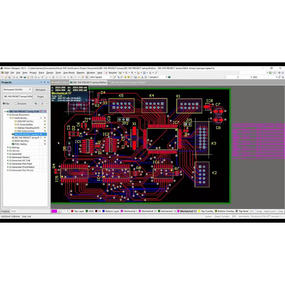
Task: Click the Clear button in the status bar
Action: coord(281,211)
